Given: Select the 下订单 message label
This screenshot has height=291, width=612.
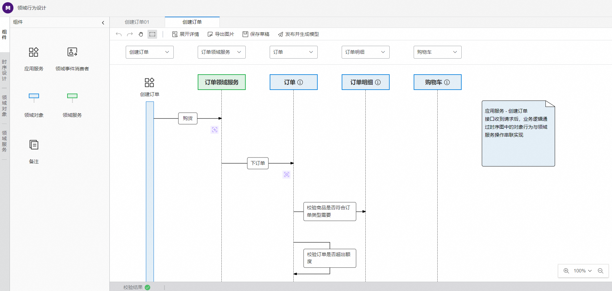Looking at the screenshot, I should (258, 163).
